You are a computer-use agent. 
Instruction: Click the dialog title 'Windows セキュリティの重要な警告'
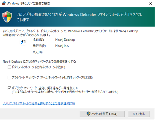(x=28, y=4)
